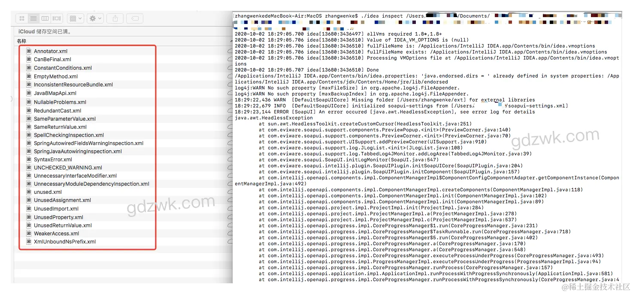Viewport: 633px width, 294px height.
Task: Click the file icon of ConstantConditions.xml
Action: 29,68
